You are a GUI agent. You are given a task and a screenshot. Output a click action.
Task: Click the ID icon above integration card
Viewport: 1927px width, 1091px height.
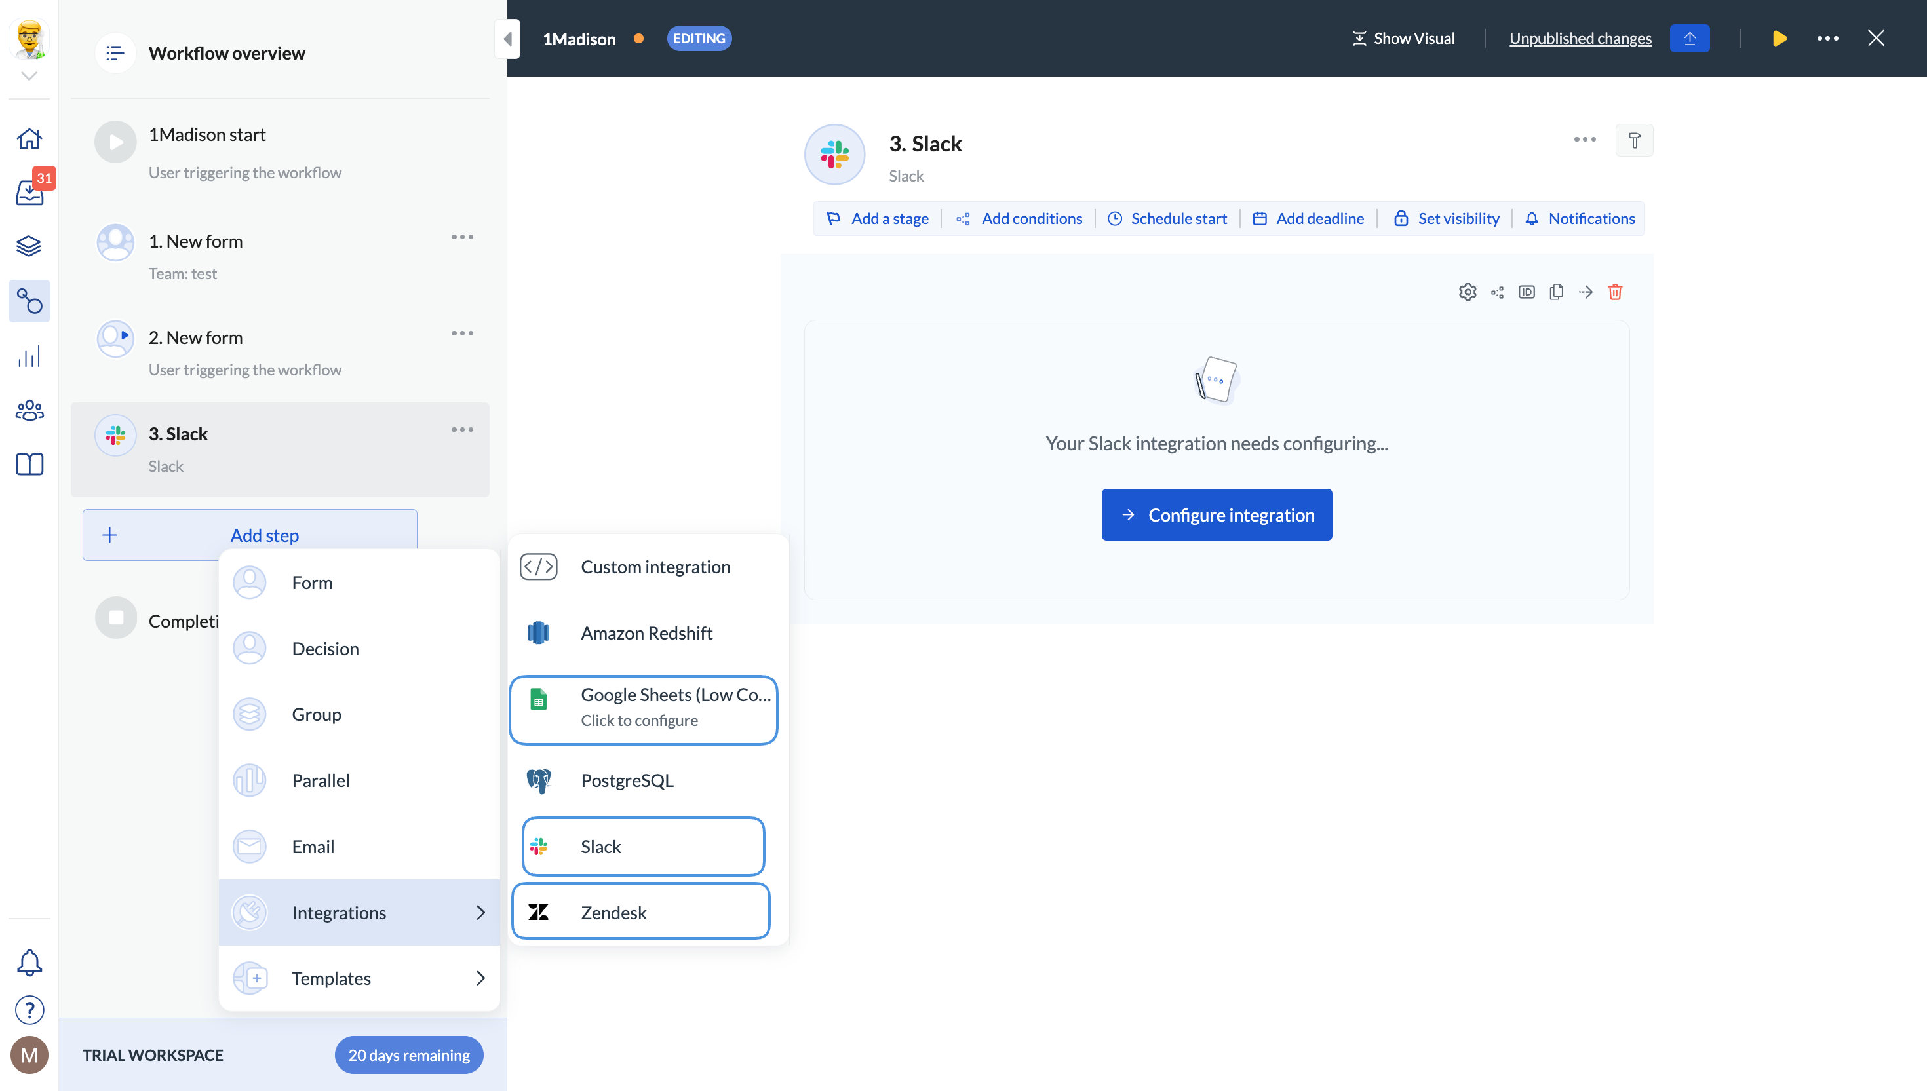(x=1526, y=292)
